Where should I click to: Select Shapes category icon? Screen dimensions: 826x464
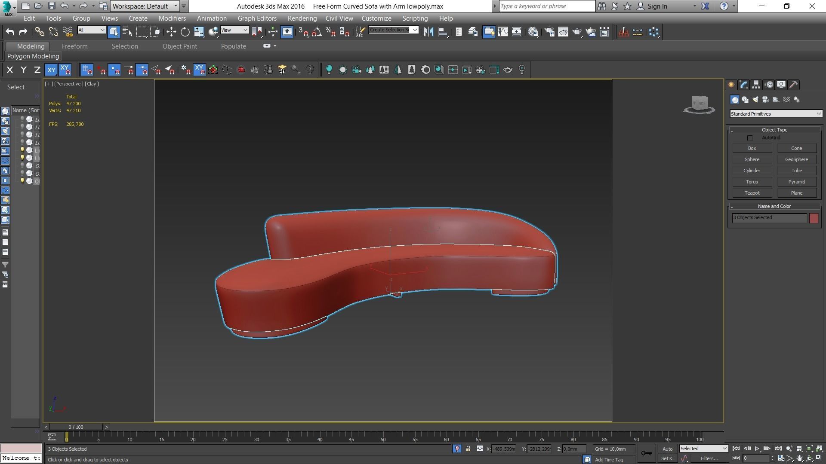[745, 100]
